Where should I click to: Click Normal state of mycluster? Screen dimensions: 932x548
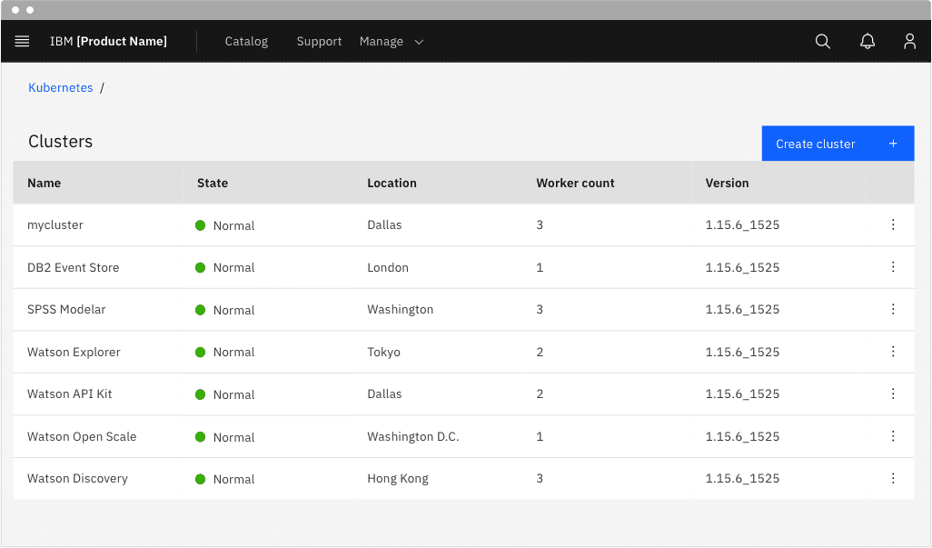coord(224,225)
